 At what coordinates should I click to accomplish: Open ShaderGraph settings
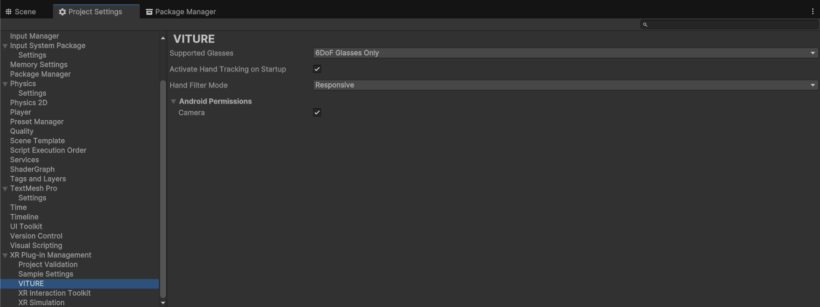pos(32,170)
